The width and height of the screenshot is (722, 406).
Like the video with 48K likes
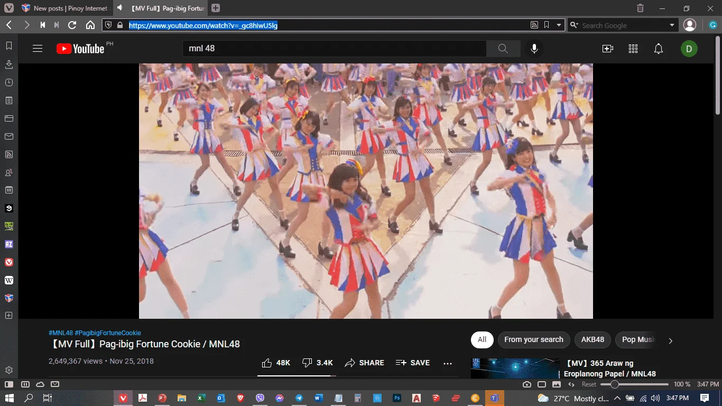[x=276, y=363]
